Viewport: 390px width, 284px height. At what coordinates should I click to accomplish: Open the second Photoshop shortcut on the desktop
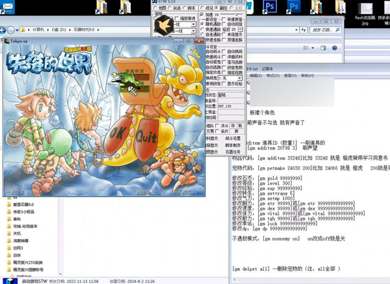tap(294, 7)
